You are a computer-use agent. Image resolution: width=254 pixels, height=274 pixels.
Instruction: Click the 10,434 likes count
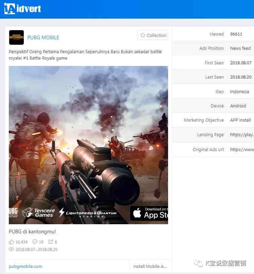tap(21, 242)
